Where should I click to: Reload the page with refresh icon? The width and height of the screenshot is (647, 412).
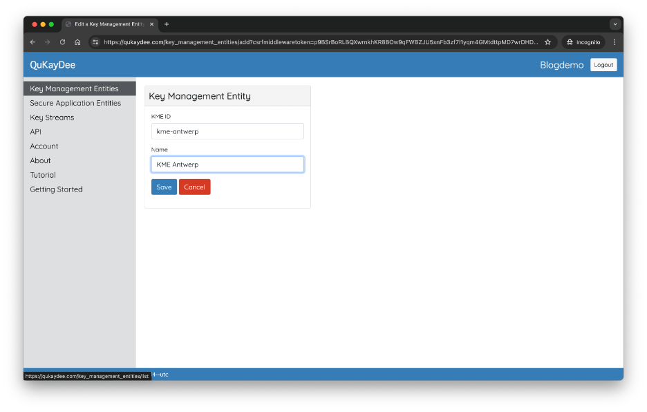[62, 42]
